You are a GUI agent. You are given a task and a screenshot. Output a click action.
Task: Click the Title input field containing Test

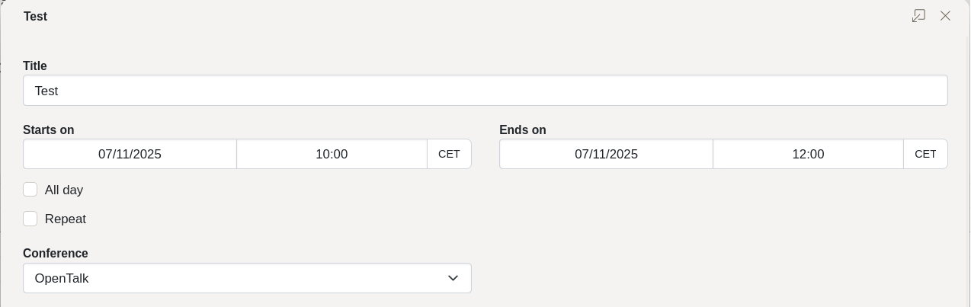coord(485,91)
